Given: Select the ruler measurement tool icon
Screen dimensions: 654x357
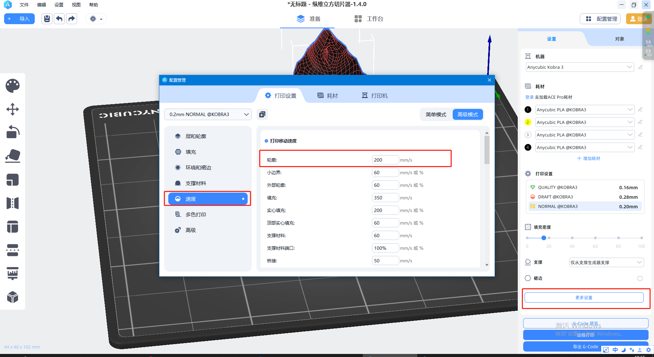Looking at the screenshot, I should coord(13,274).
